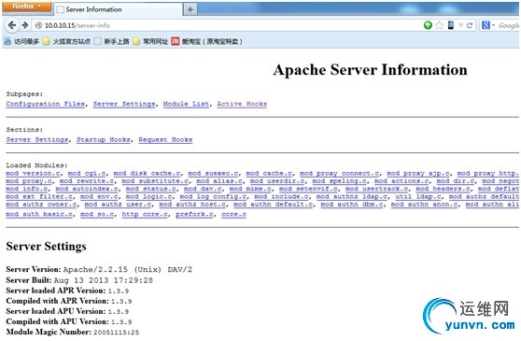Open the mod_suexec.c module link
Image resolution: width=521 pixels, height=341 pixels.
[x=213, y=174]
